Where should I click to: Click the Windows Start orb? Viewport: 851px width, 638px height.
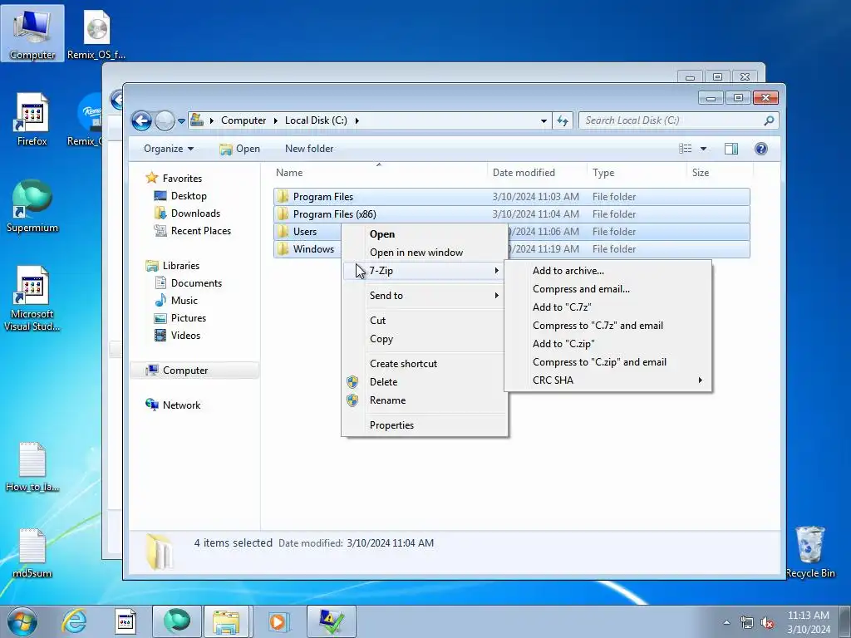[22, 621]
